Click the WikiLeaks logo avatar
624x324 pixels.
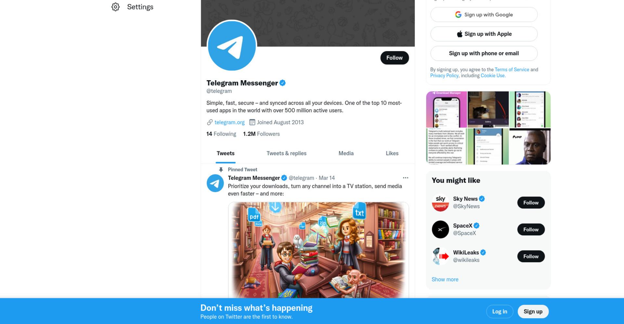440,256
